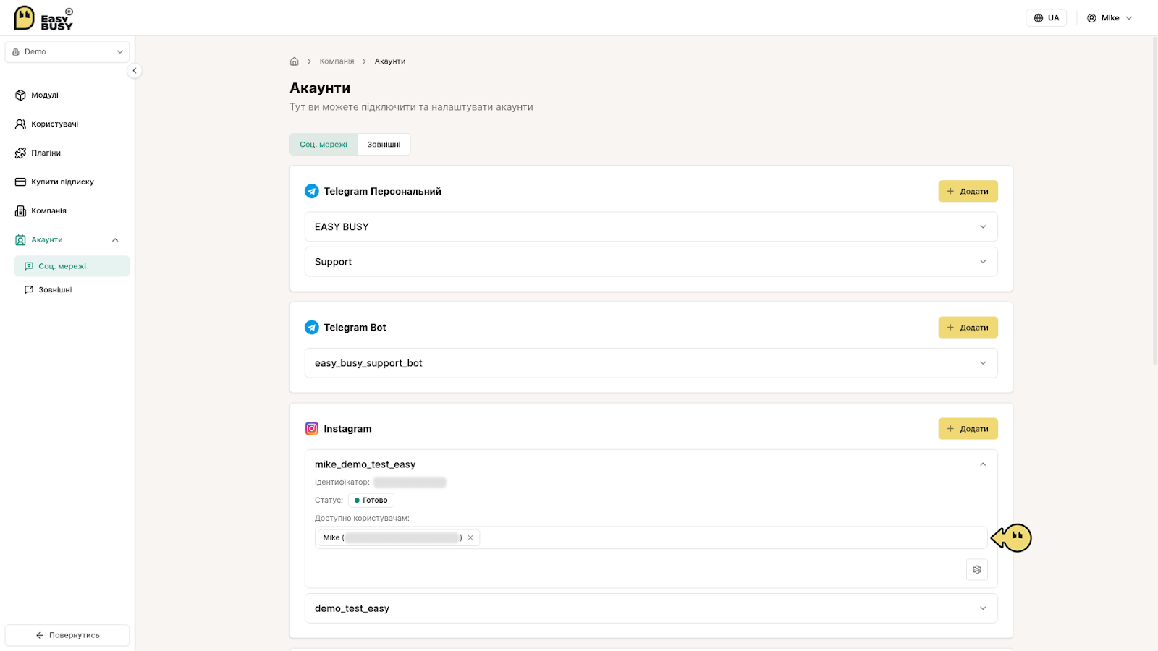Open the home icon in breadcrumbs
The height and width of the screenshot is (651, 1158).
pos(295,61)
